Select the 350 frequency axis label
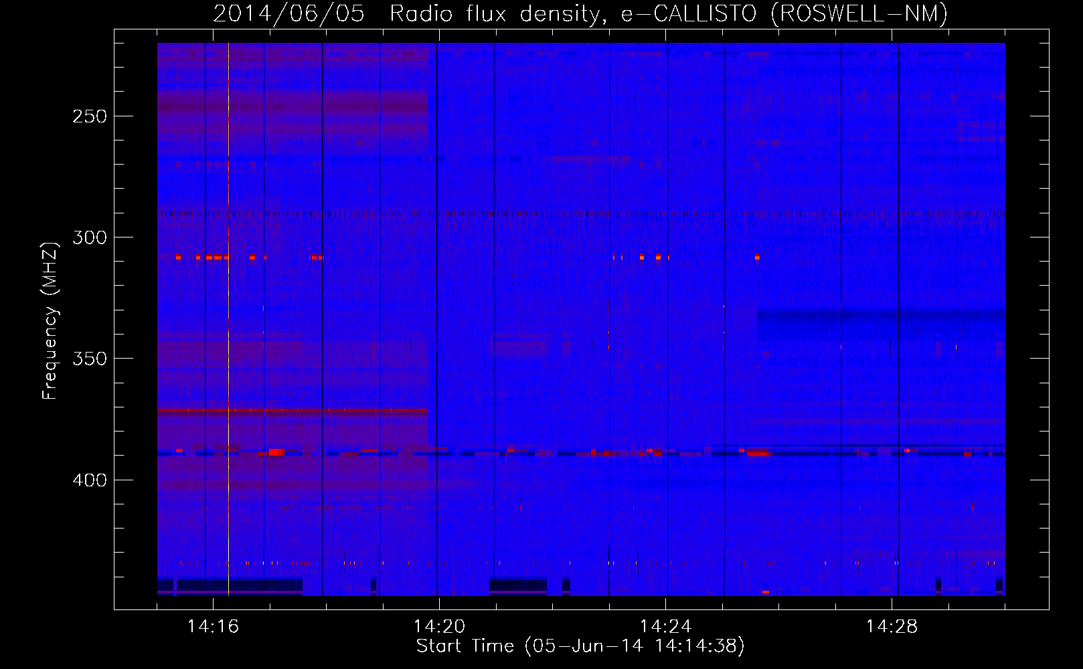The image size is (1083, 669). click(x=89, y=359)
